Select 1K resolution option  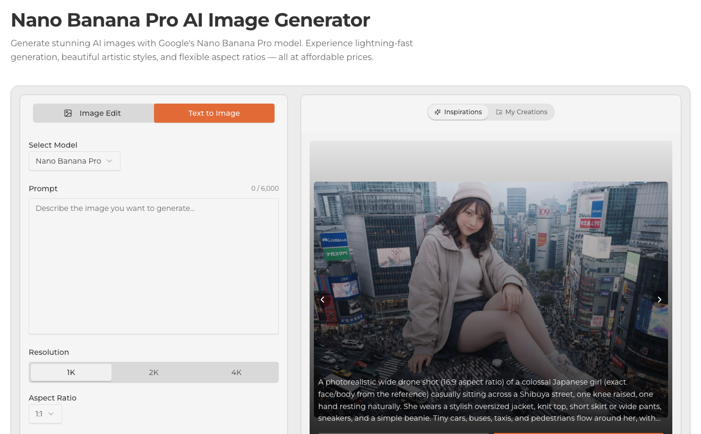(x=71, y=372)
